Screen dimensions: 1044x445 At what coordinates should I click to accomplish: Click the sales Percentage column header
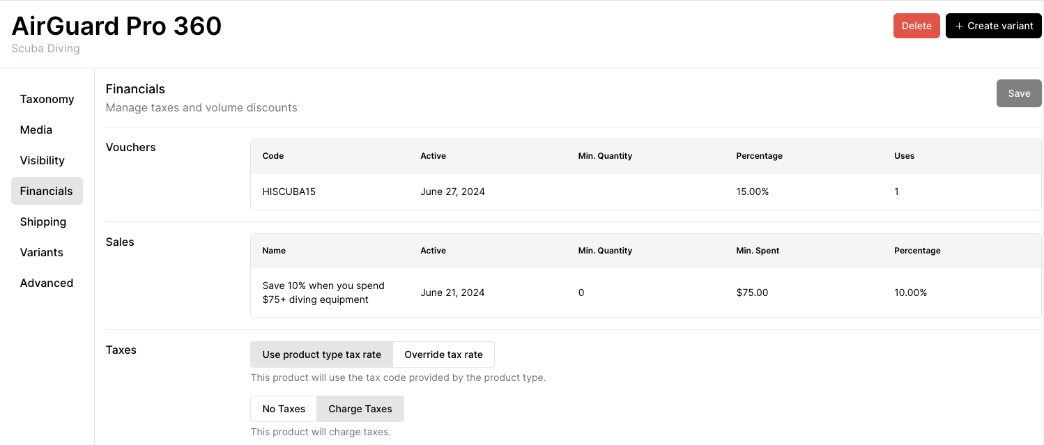point(917,251)
